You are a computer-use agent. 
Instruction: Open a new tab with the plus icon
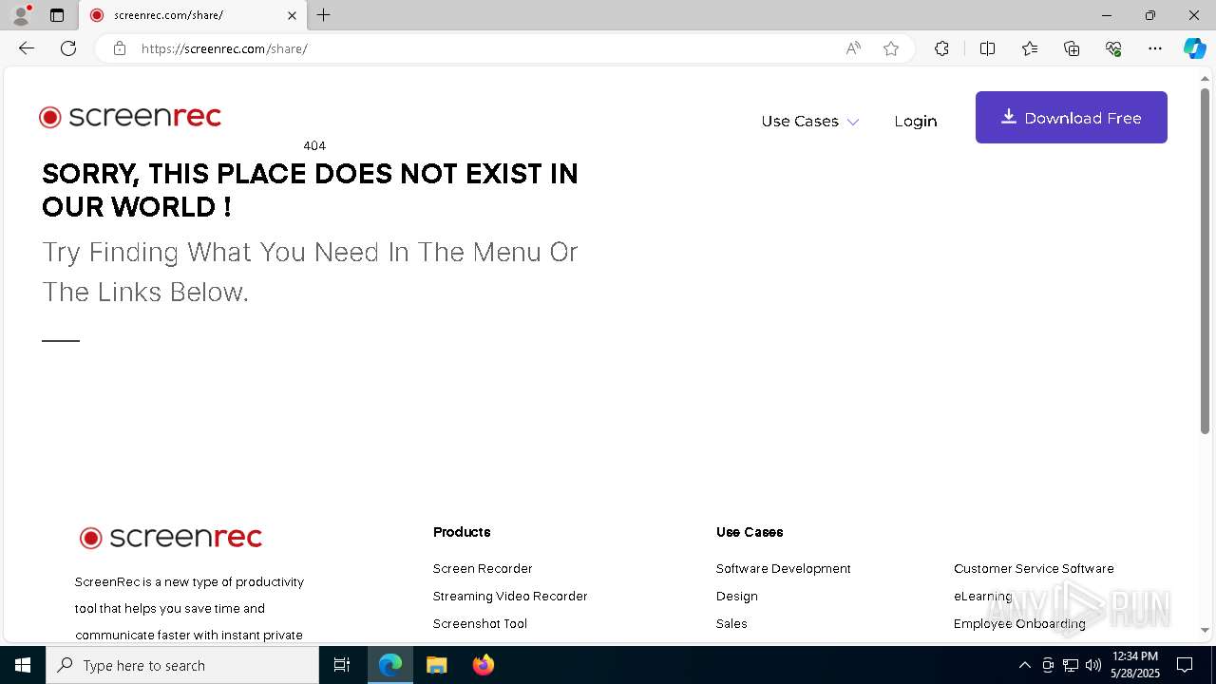tap(324, 15)
